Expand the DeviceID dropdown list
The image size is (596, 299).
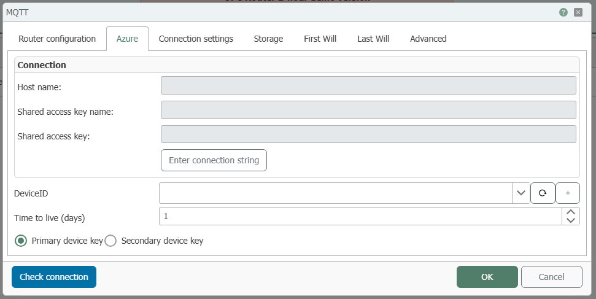(521, 193)
